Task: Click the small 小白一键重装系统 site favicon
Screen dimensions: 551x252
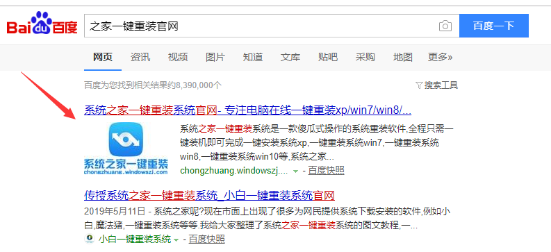Action: point(90,239)
